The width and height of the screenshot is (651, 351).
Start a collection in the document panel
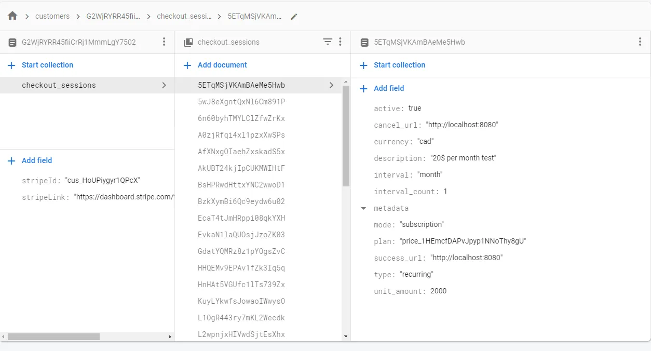(x=399, y=65)
